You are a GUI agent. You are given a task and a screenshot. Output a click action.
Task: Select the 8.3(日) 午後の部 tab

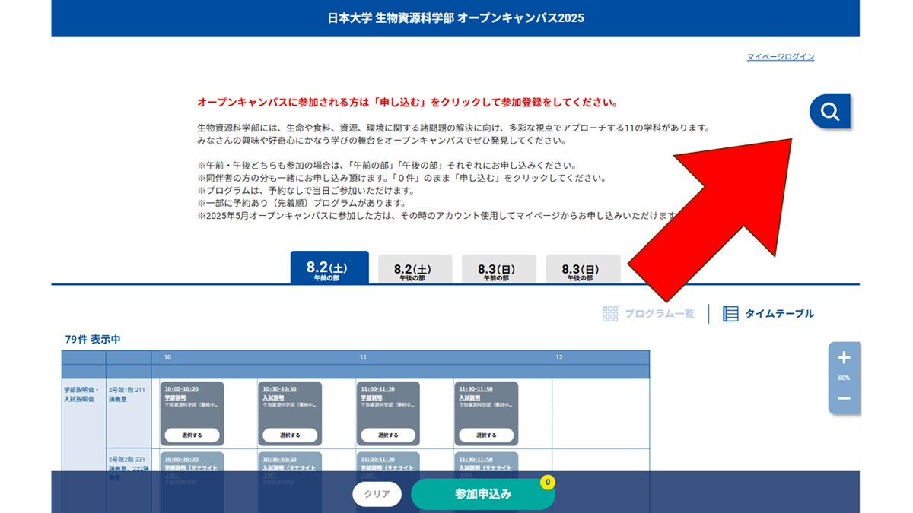click(x=583, y=270)
